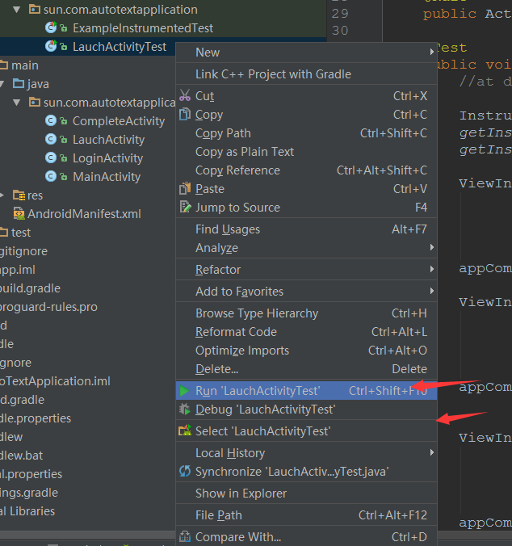This screenshot has height=546, width=512.
Task: Choose Reformat Code
Action: tap(306, 331)
